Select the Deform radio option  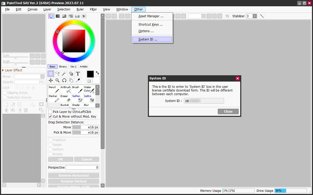[50, 150]
